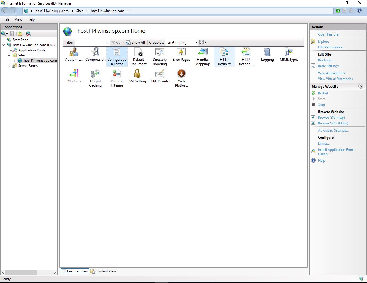Viewport: 367px width, 283px height.
Task: Open Web Platform Installer icon
Action: tap(181, 78)
